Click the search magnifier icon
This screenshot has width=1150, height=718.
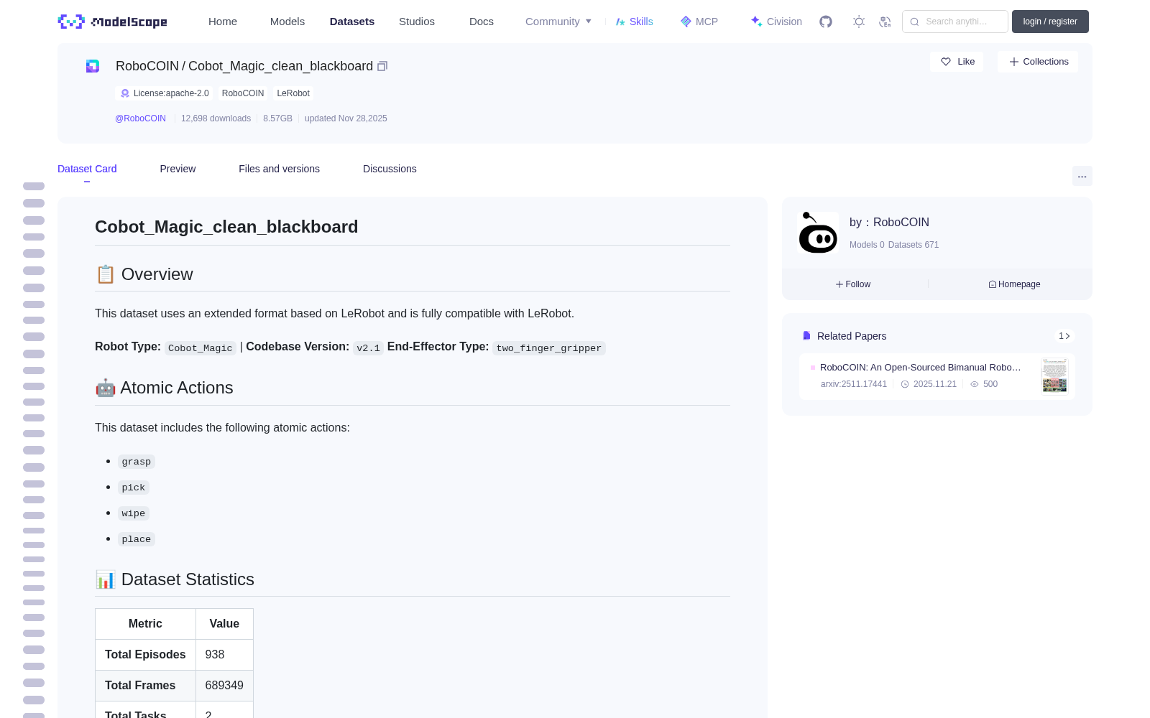pos(914,22)
